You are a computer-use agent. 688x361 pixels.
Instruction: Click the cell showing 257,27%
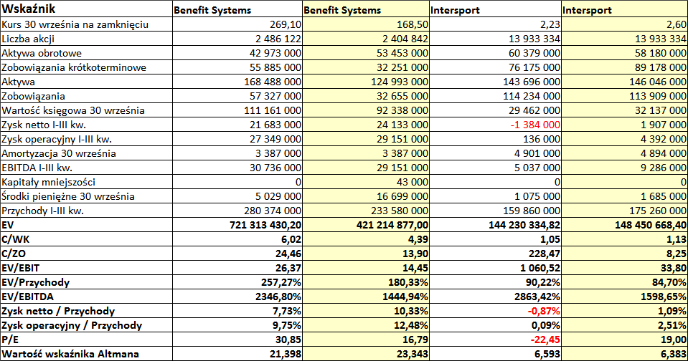click(237, 282)
